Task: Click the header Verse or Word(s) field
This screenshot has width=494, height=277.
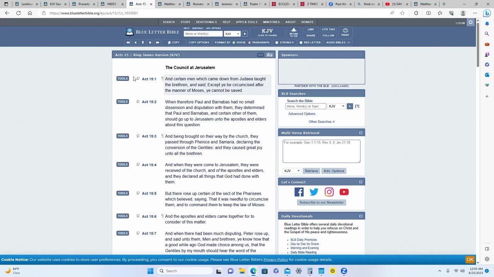Action: 203,34
